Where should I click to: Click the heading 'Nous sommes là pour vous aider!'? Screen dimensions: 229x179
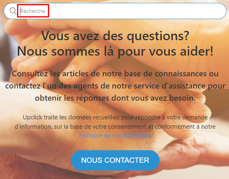[115, 51]
